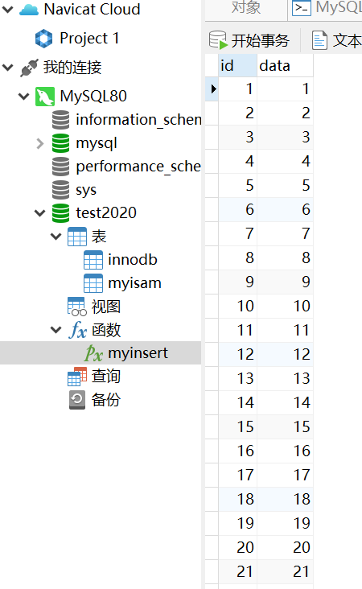Select the myinsert procedure label

[x=138, y=353]
